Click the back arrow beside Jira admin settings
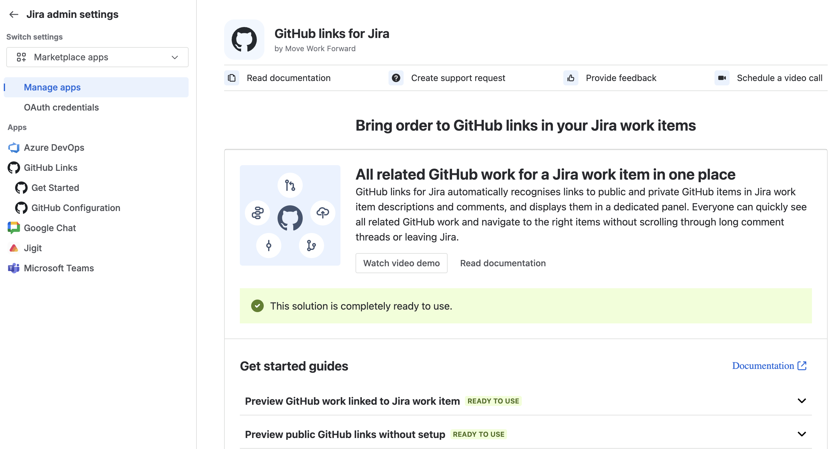The width and height of the screenshot is (833, 449). [x=14, y=14]
